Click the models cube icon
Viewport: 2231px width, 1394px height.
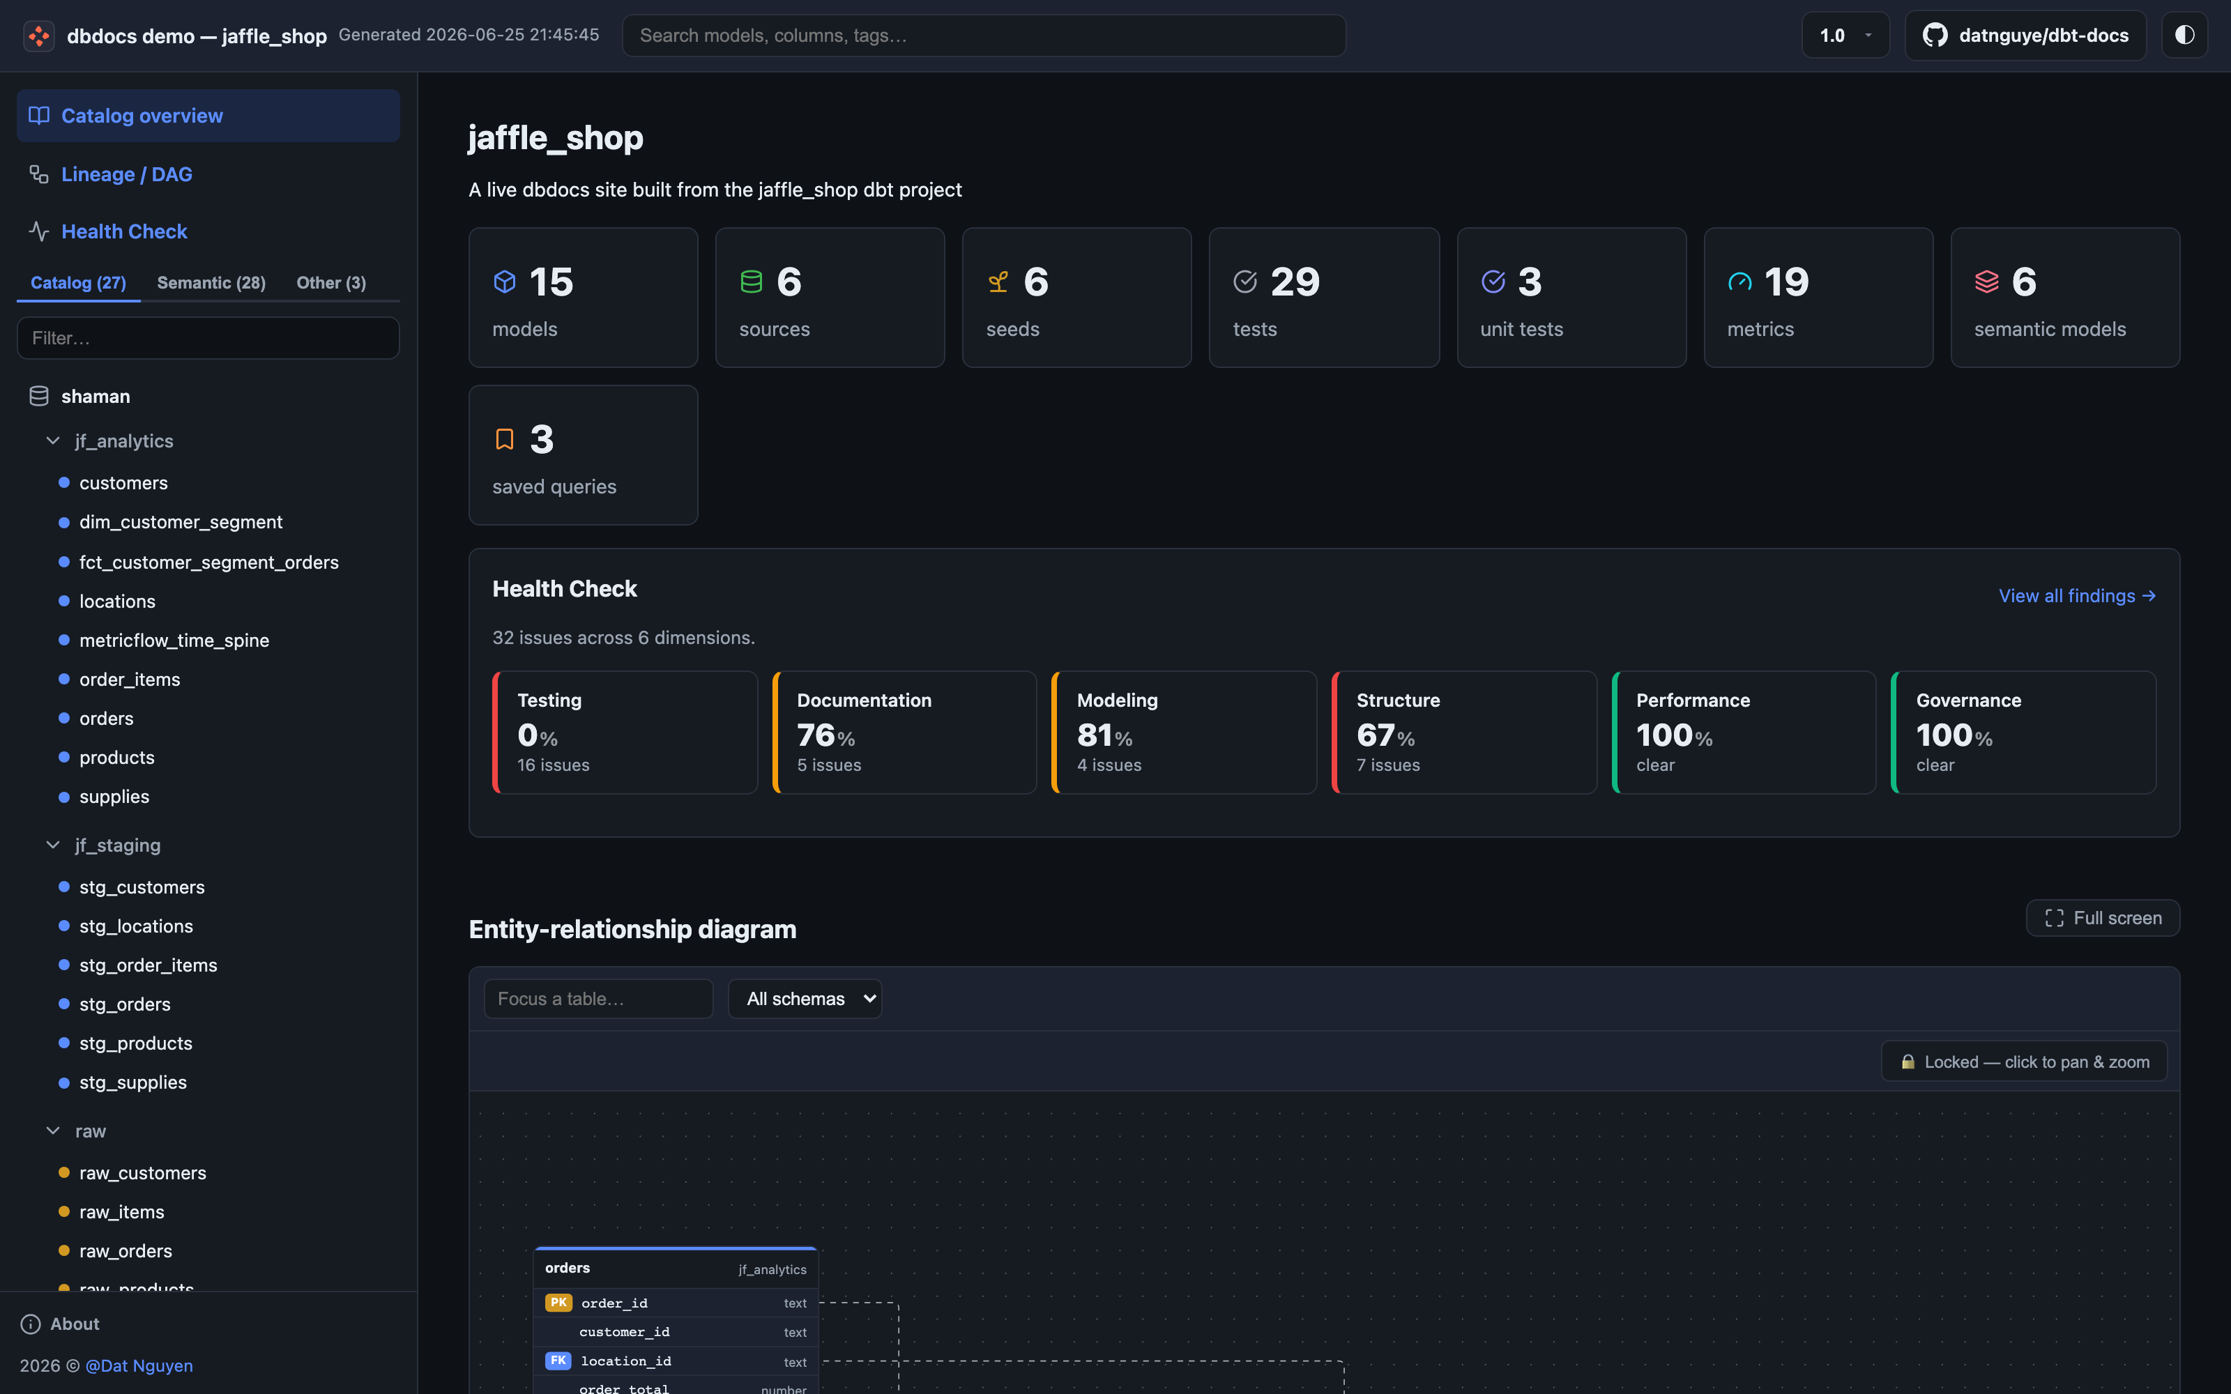(x=504, y=281)
